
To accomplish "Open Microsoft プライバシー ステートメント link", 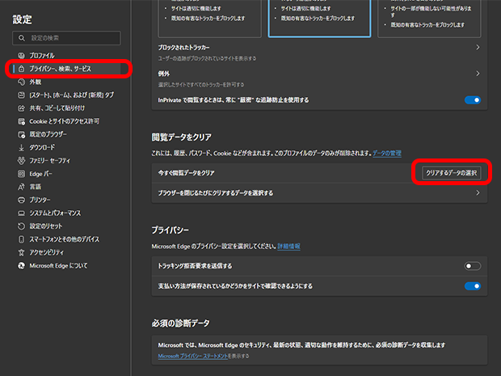I will [x=192, y=356].
